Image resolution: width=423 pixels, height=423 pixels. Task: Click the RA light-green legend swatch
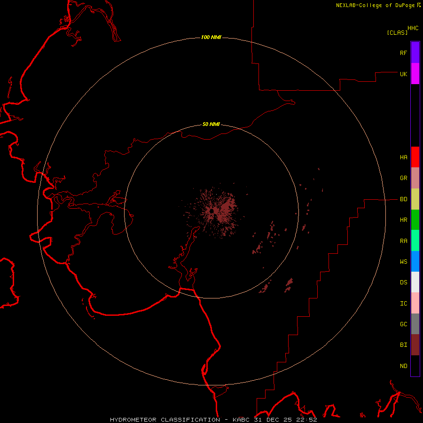(x=415, y=241)
